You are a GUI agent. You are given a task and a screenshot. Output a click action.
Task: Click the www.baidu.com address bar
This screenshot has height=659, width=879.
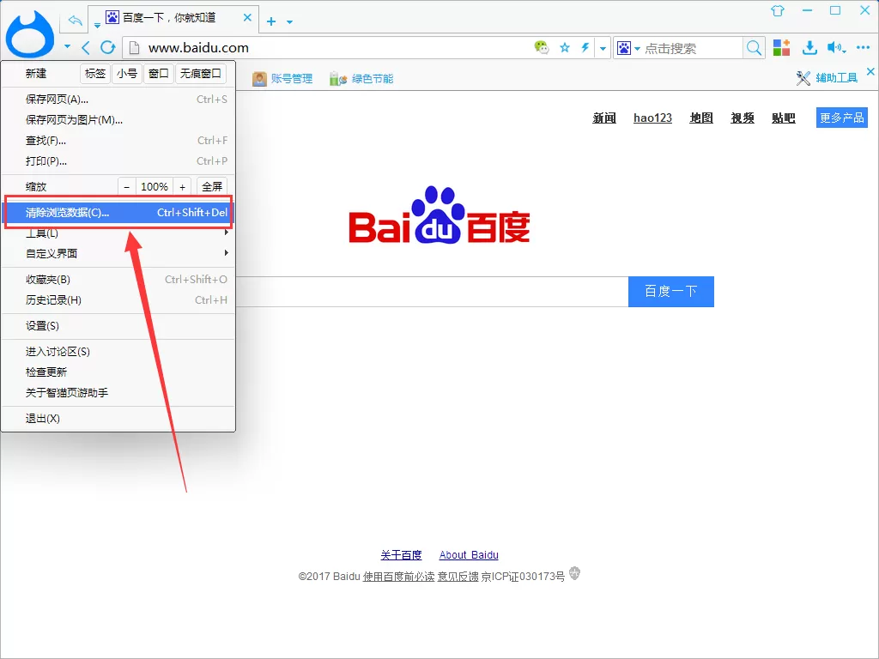[328, 48]
